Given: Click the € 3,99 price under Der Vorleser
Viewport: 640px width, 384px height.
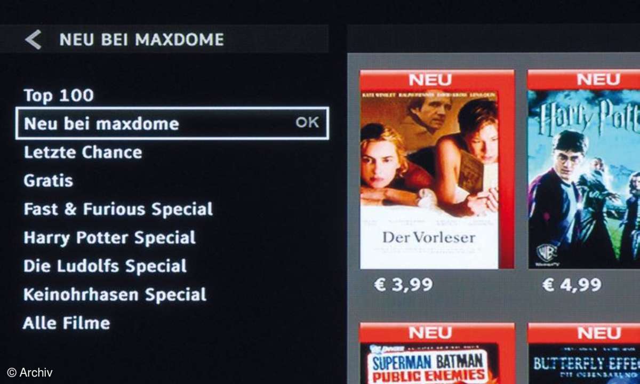Looking at the screenshot, I should [x=403, y=285].
